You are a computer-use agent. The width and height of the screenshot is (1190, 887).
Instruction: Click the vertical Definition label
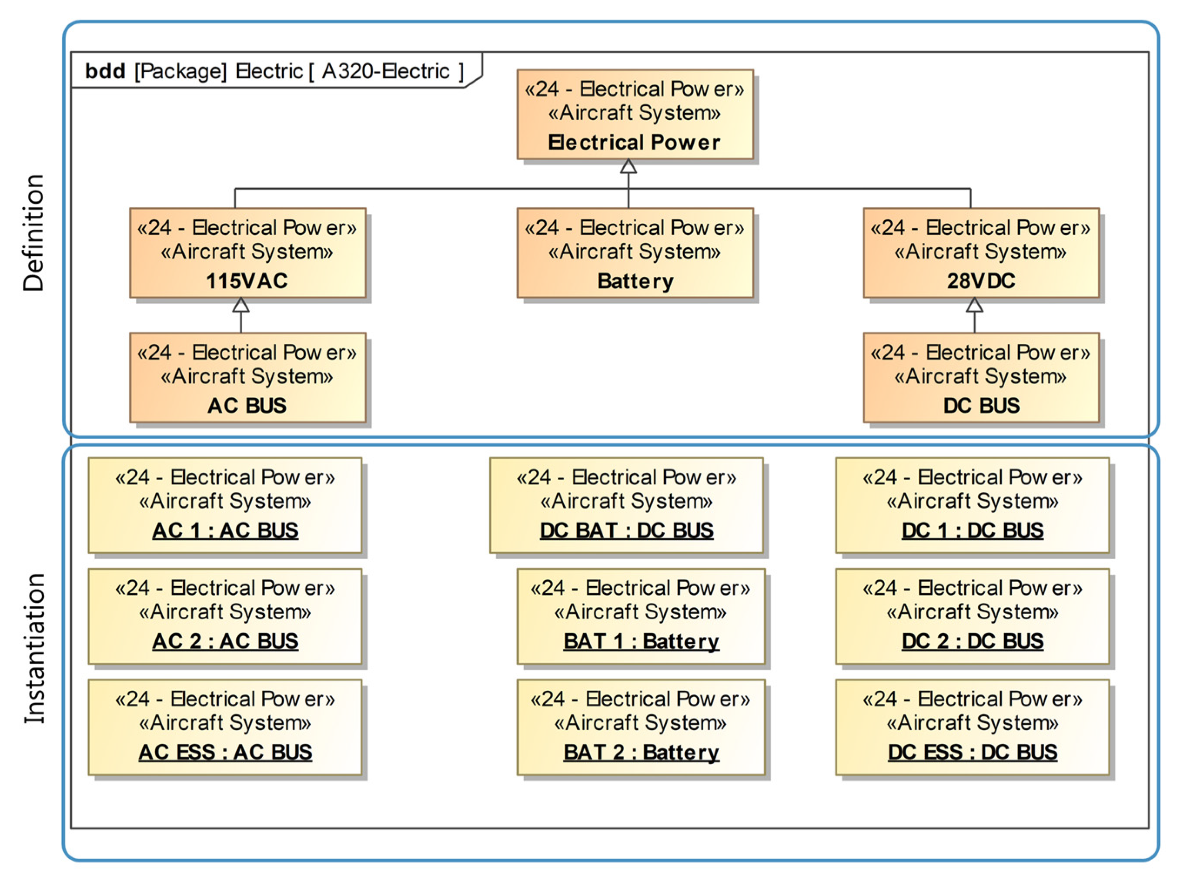[33, 233]
